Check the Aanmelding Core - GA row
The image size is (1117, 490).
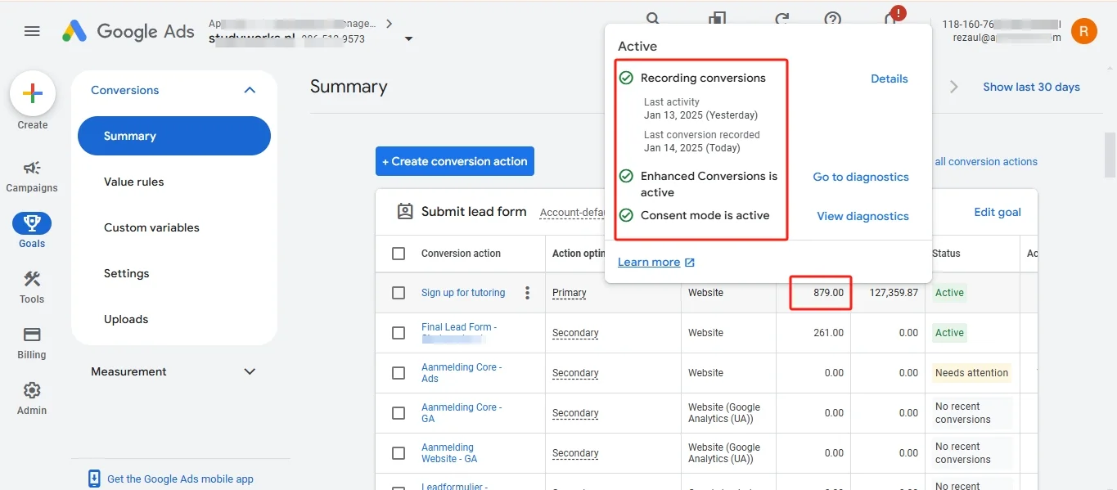399,413
